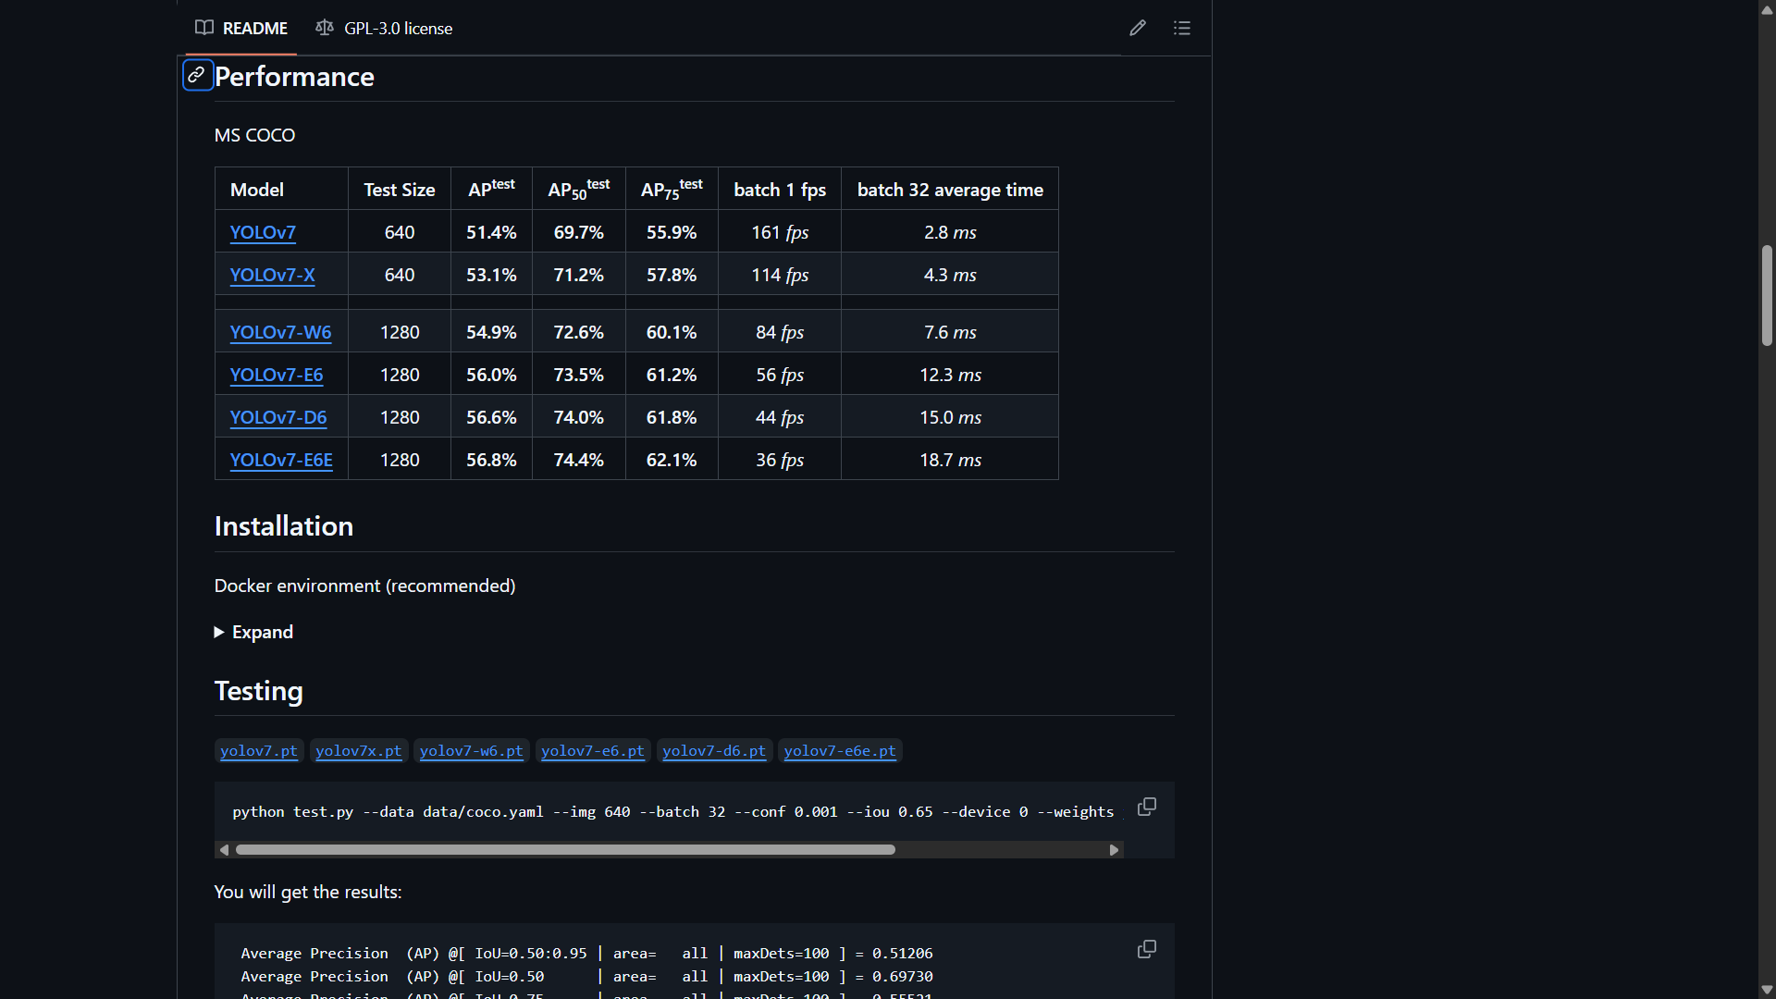
Task: Click the horizontal scrollbar of the command block
Action: tap(565, 849)
